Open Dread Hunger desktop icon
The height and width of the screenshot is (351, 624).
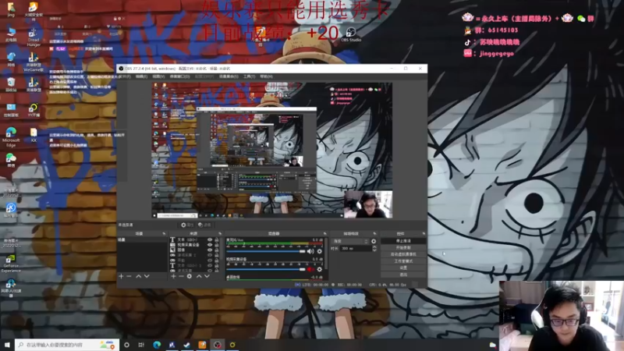pyautogui.click(x=34, y=37)
